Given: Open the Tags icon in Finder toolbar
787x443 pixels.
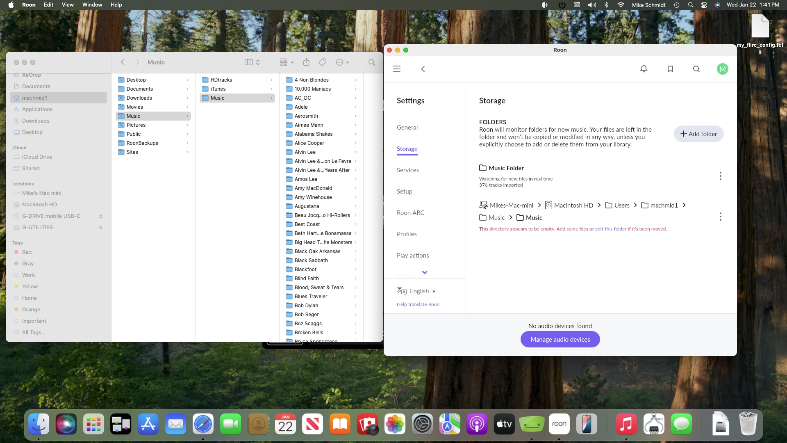Looking at the screenshot, I should [322, 62].
